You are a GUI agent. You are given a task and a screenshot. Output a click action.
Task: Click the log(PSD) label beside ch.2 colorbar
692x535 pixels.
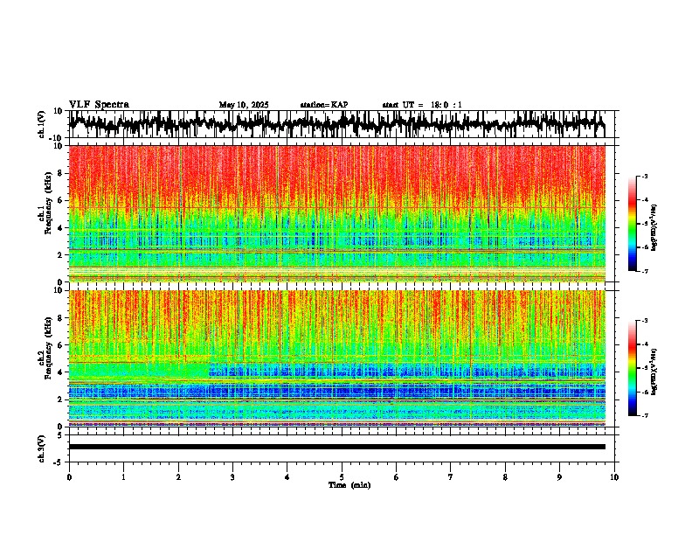[x=654, y=372]
